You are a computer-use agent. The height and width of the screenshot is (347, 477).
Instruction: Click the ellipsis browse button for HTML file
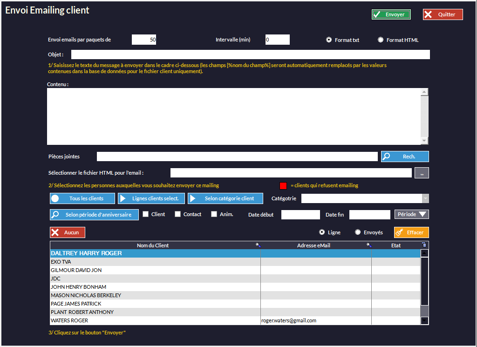[422, 173]
